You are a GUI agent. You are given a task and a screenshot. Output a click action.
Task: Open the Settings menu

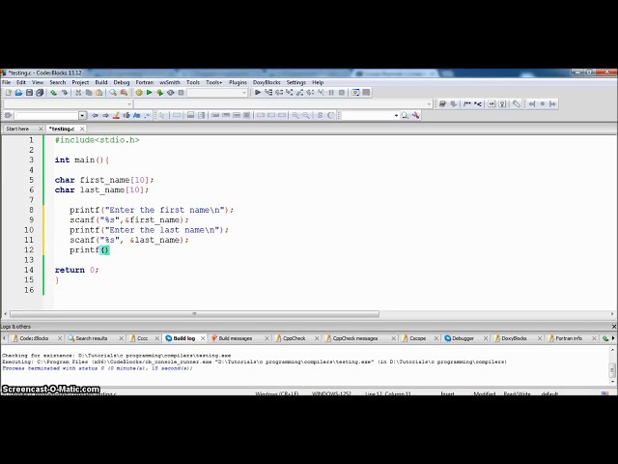pos(296,82)
